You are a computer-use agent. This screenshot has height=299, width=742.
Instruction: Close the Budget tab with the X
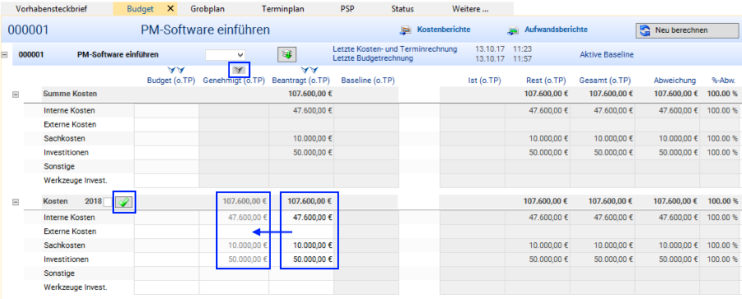(171, 8)
